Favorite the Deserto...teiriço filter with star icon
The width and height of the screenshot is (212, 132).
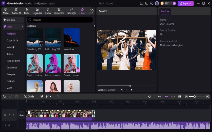[x=74, y=71]
